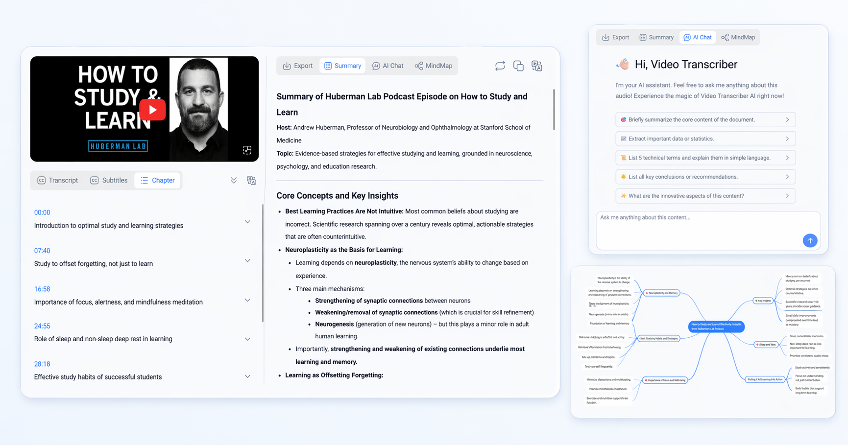848x445 pixels.
Task: Switch to the Transcript tab
Action: tap(57, 180)
